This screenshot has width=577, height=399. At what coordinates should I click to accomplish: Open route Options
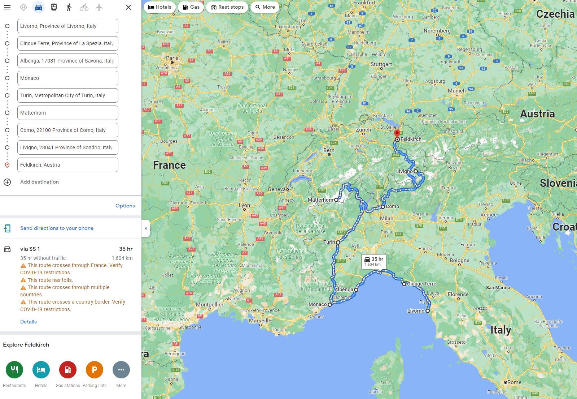click(125, 206)
